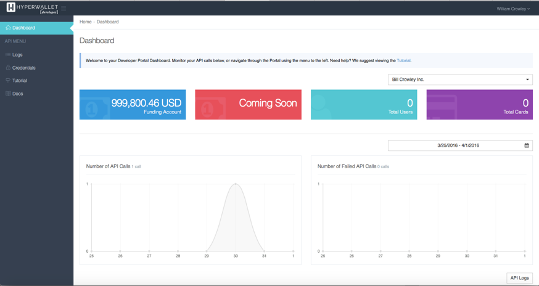
Task: Select the teal Total Users tile
Action: click(x=364, y=104)
